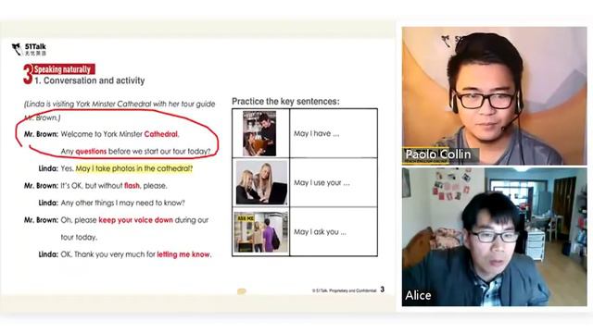Click the line 'Welcome to York Minster Cathedral.'
The image size is (593, 333).
pos(120,134)
